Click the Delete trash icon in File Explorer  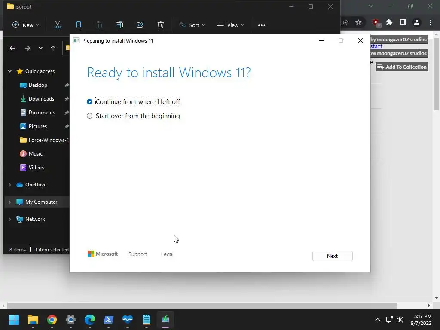click(x=161, y=25)
